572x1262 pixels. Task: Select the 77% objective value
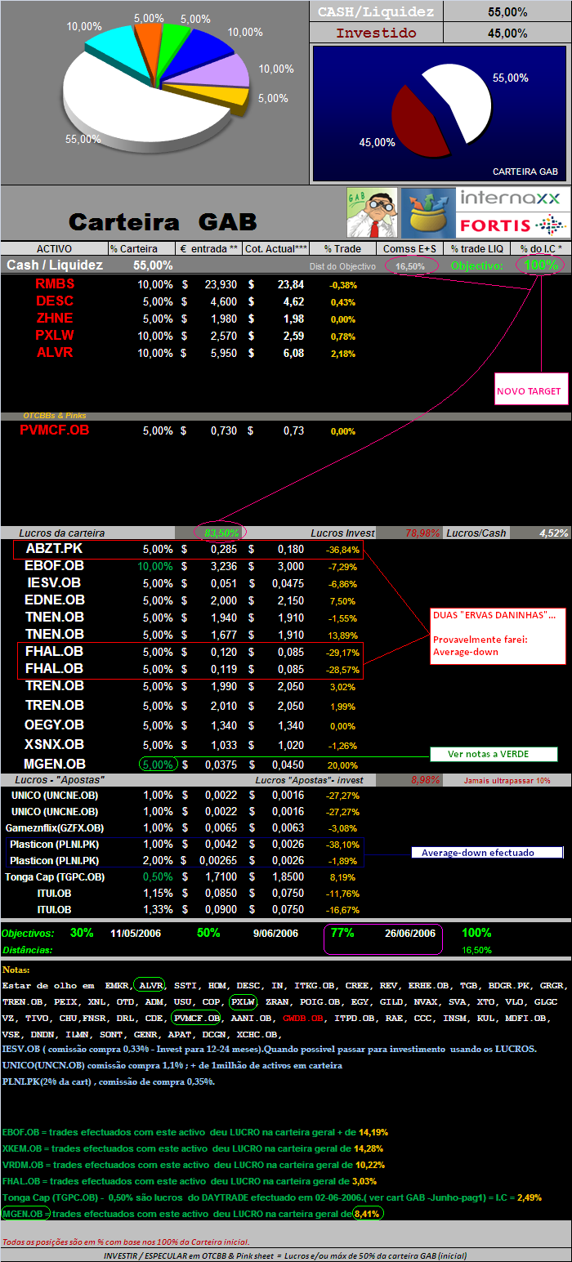(x=341, y=933)
